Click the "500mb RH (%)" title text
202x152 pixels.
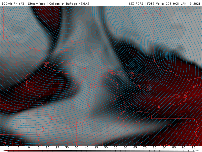[13, 4]
